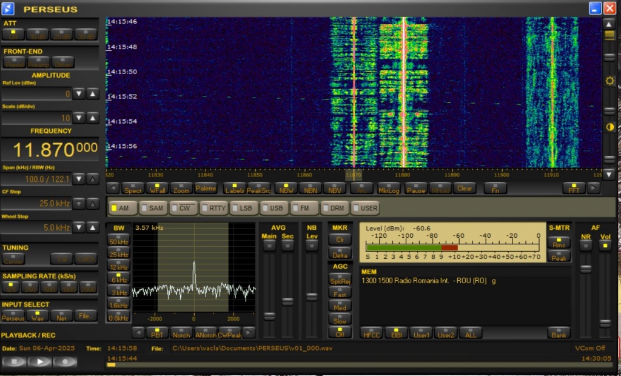The height and width of the screenshot is (376, 621).
Task: Select the HFCC memory database
Action: pos(372,332)
